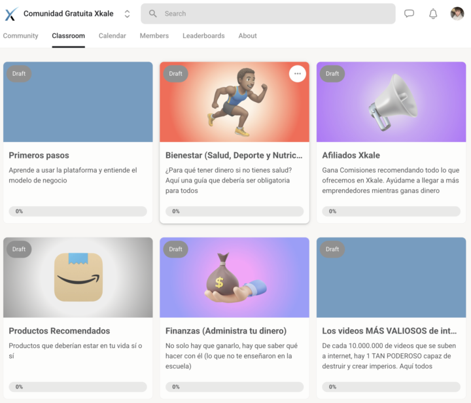Open the three-dot menu on Bienestar card

[298, 73]
